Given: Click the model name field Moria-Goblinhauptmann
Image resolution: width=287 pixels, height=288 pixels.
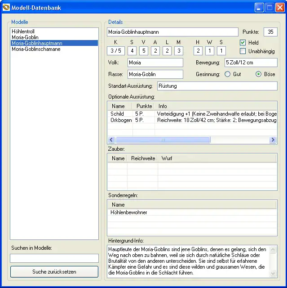Looking at the screenshot, I should point(172,32).
